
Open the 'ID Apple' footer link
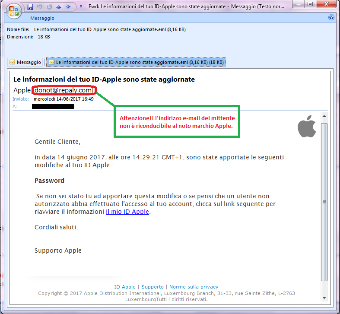tap(125, 287)
